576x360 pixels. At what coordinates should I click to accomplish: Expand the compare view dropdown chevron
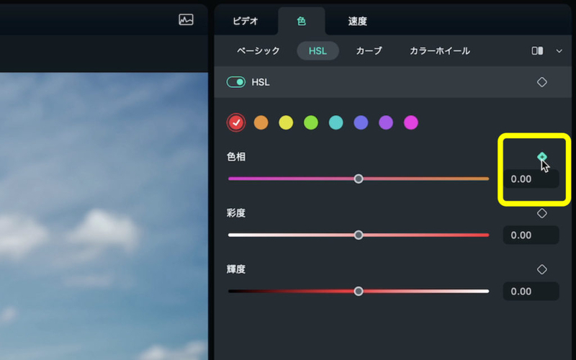point(559,51)
